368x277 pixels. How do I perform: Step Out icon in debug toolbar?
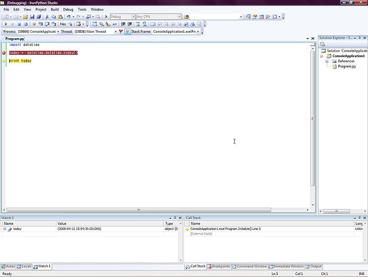[x=54, y=24]
